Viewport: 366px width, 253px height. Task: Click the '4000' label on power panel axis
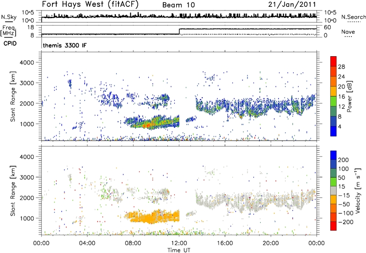coord(27,63)
